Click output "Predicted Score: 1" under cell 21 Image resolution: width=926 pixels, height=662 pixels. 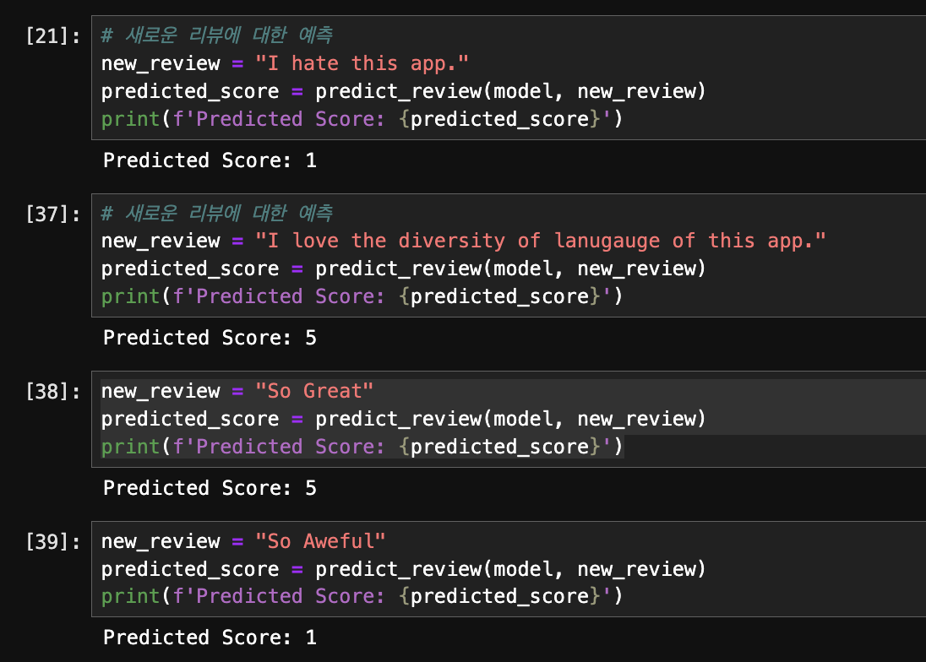click(x=210, y=160)
